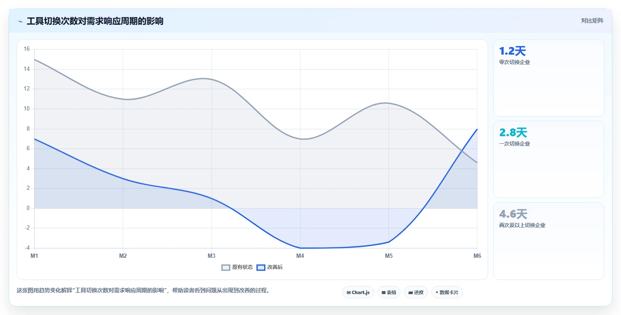The width and height of the screenshot is (621, 315).
Task: Click the 1.2天 value
Action: coord(512,51)
